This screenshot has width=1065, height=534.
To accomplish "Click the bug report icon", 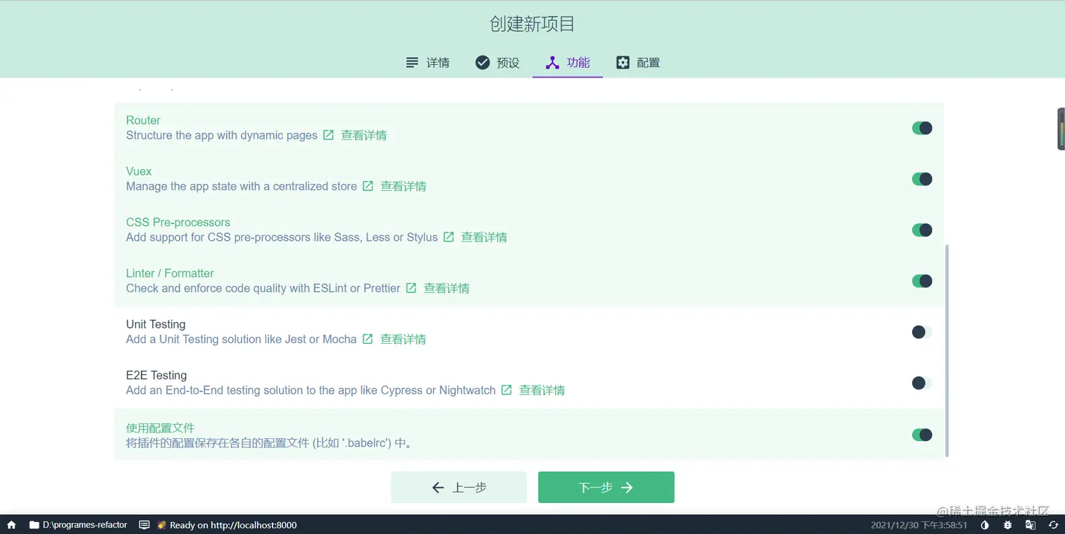I will pos(1008,525).
